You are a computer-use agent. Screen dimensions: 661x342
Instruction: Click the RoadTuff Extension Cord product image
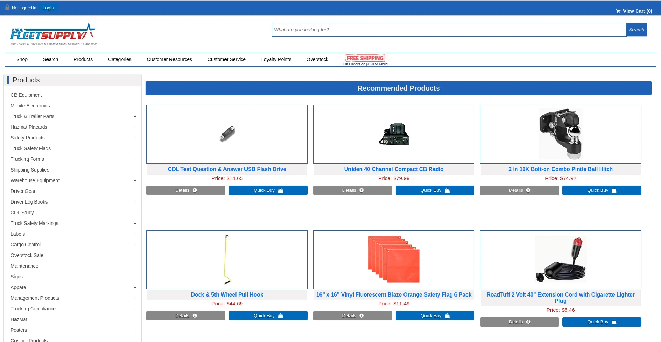pos(560,259)
